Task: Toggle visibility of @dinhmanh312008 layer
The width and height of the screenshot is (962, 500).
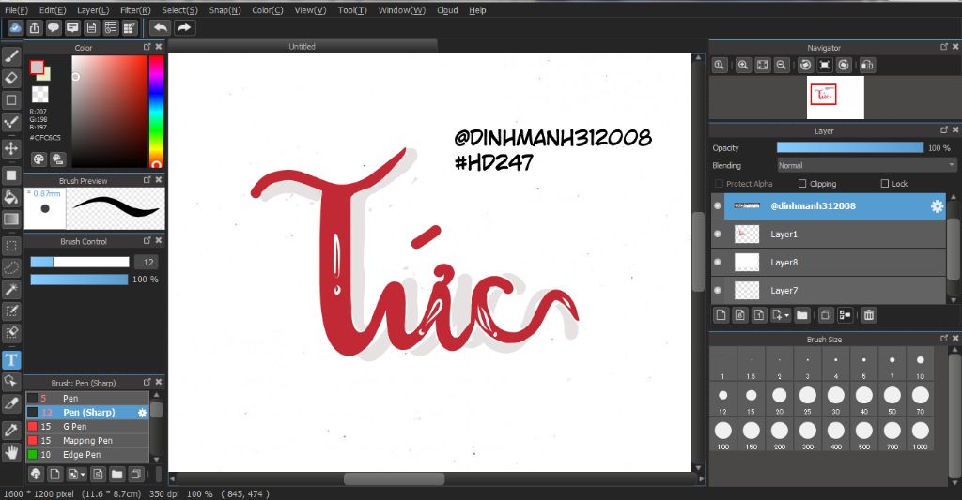Action: (x=717, y=205)
